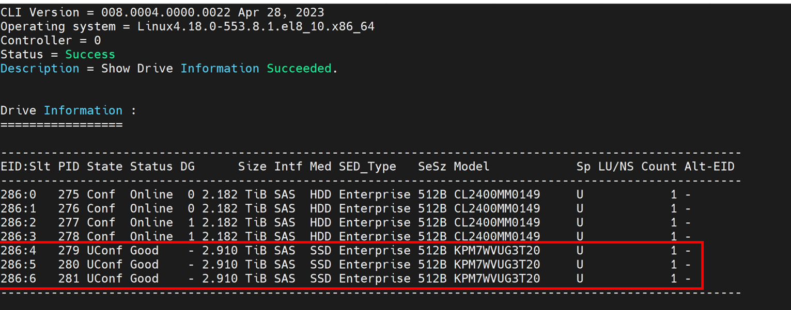This screenshot has height=310, width=791.
Task: Click the EID:Slt column header
Action: point(25,167)
